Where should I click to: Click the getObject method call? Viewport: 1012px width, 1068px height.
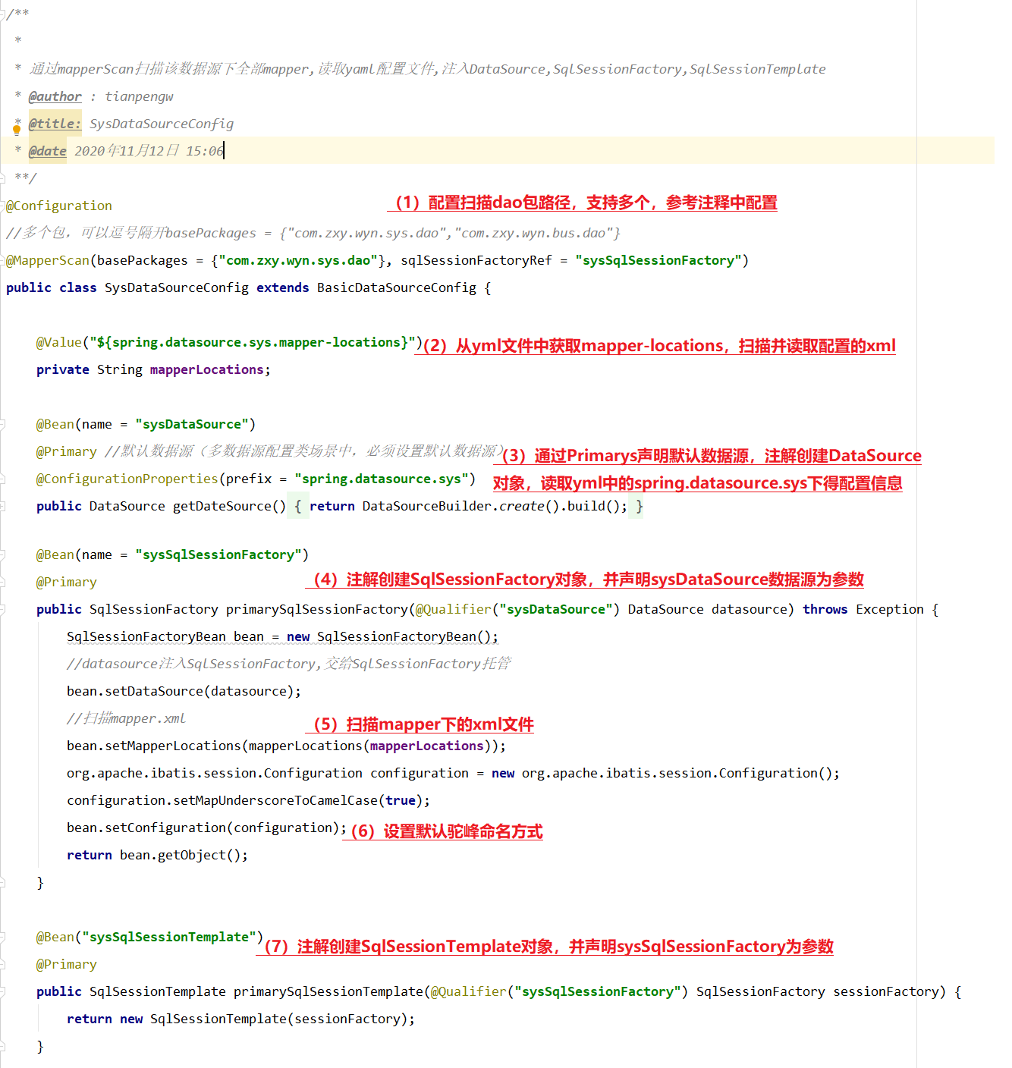192,855
